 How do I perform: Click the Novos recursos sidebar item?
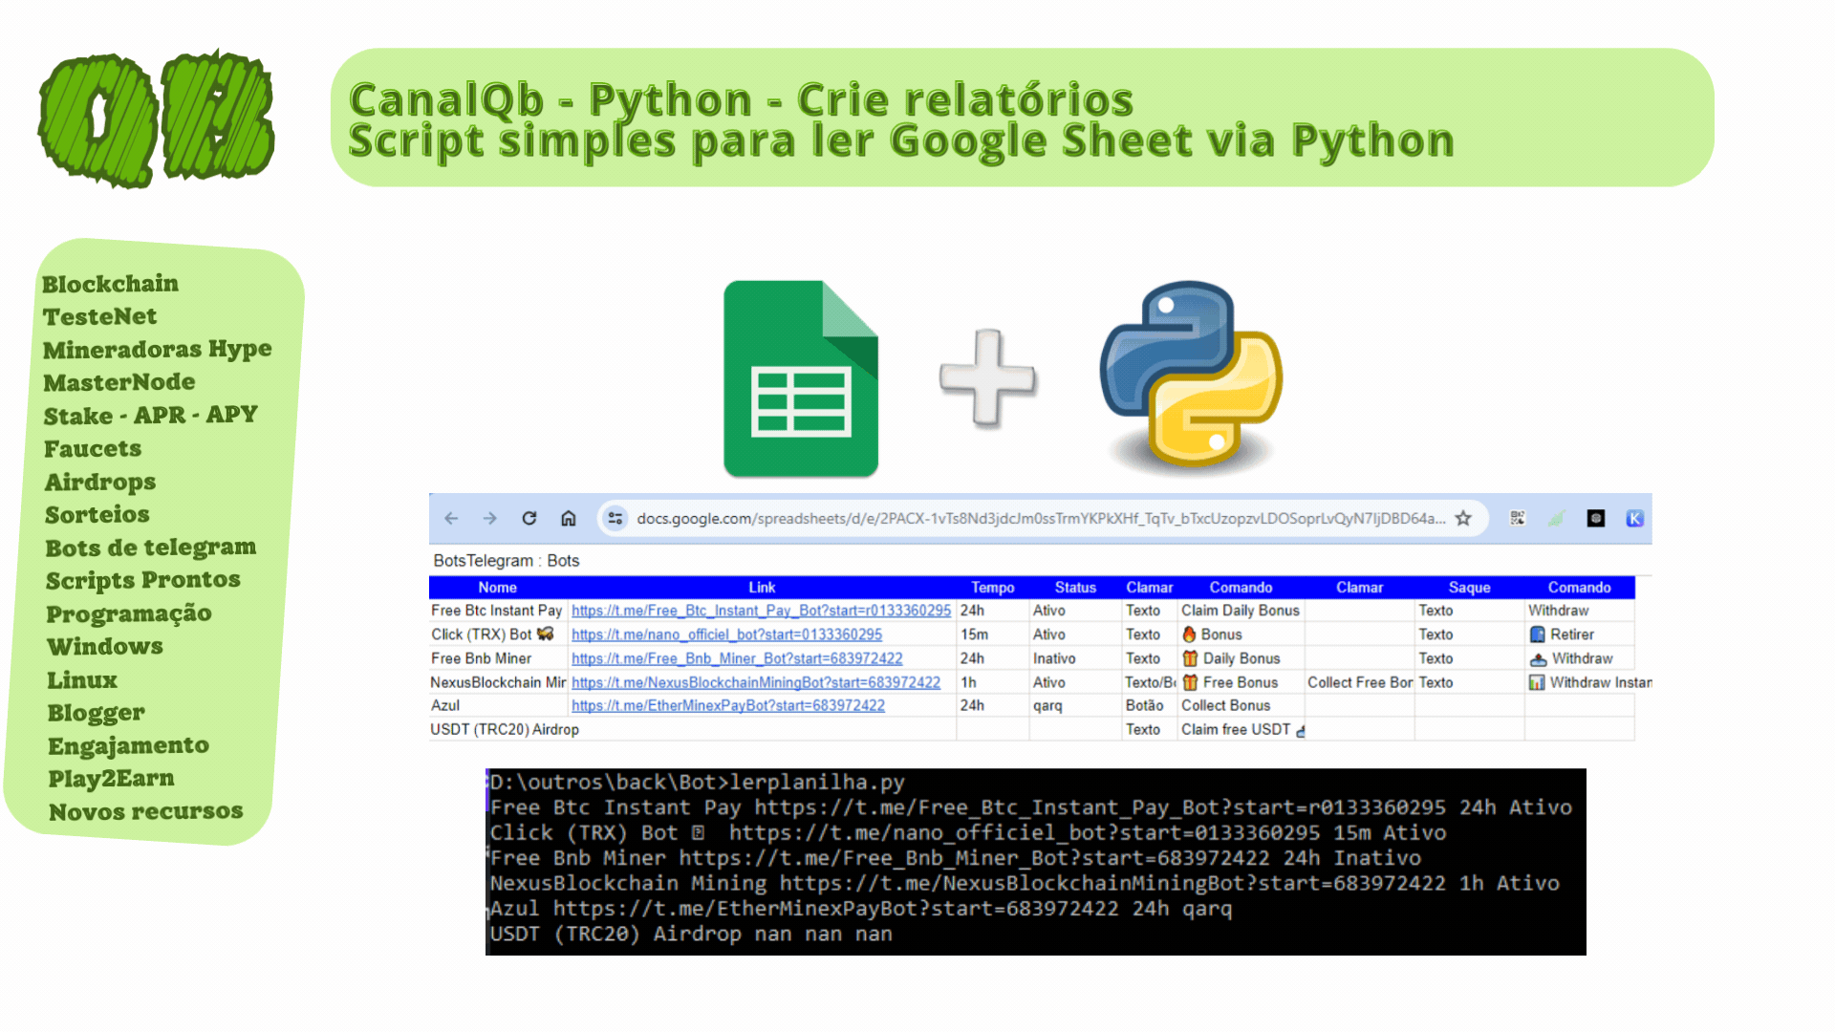coord(146,811)
